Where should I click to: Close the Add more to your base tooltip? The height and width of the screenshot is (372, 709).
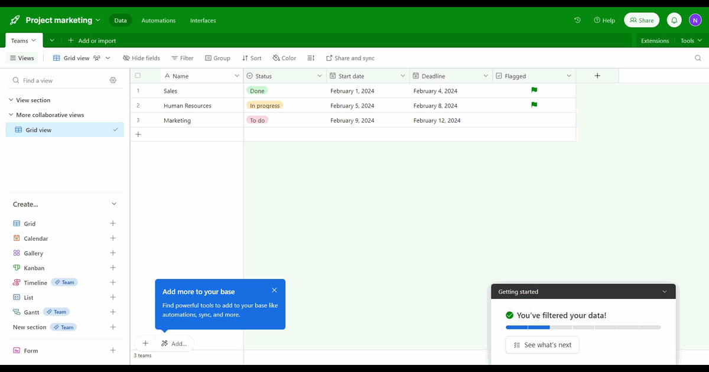(x=274, y=290)
